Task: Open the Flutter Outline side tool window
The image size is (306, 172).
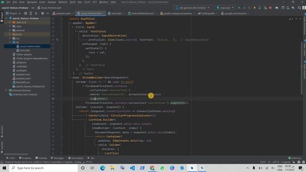Action: point(305,47)
